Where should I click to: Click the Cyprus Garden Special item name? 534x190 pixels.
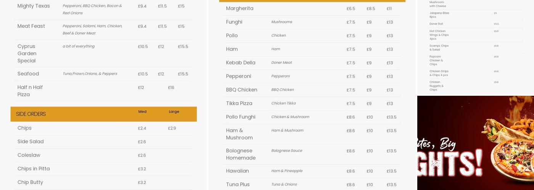tap(27, 53)
